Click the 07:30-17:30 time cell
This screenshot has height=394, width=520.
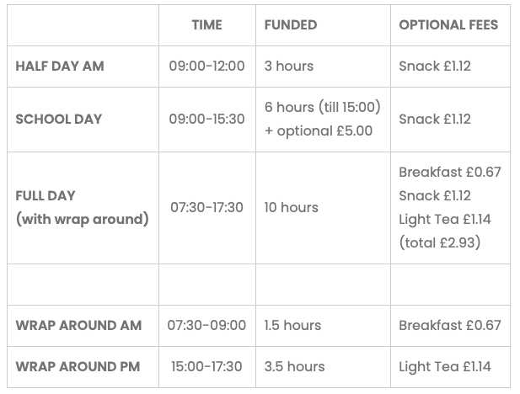point(206,207)
